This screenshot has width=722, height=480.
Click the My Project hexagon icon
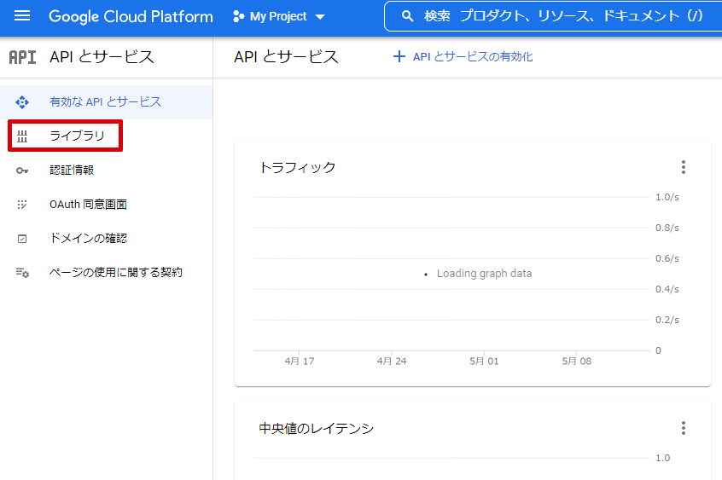click(x=238, y=16)
